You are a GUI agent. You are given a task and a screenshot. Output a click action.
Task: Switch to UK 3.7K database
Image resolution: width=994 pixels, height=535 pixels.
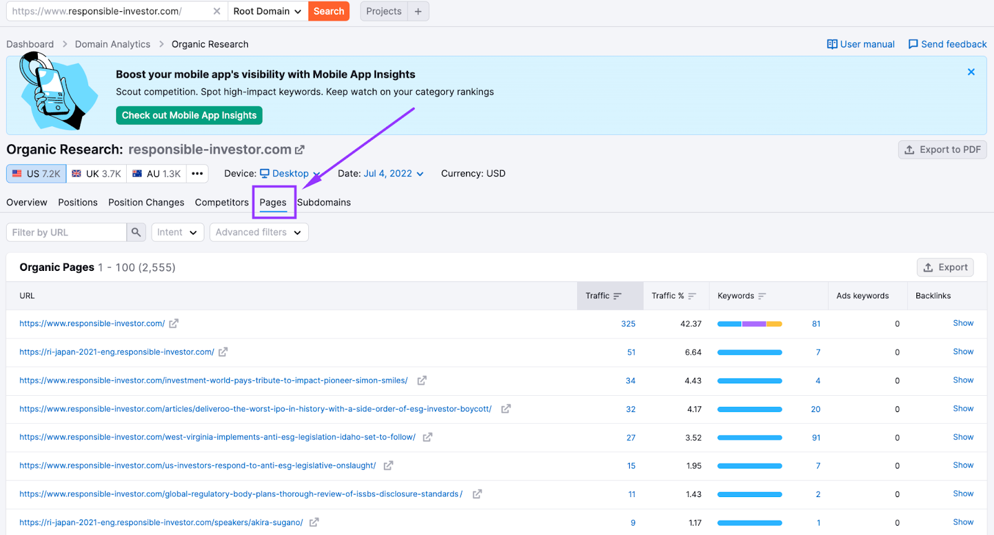click(96, 174)
